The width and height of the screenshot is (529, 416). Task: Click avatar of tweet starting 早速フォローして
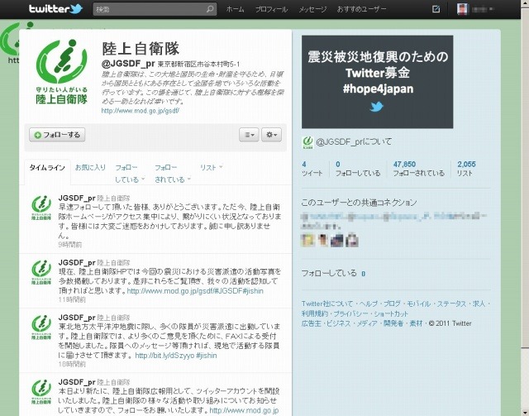[x=41, y=207]
